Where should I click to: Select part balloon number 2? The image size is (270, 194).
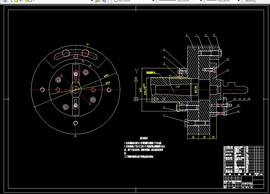click(x=164, y=107)
